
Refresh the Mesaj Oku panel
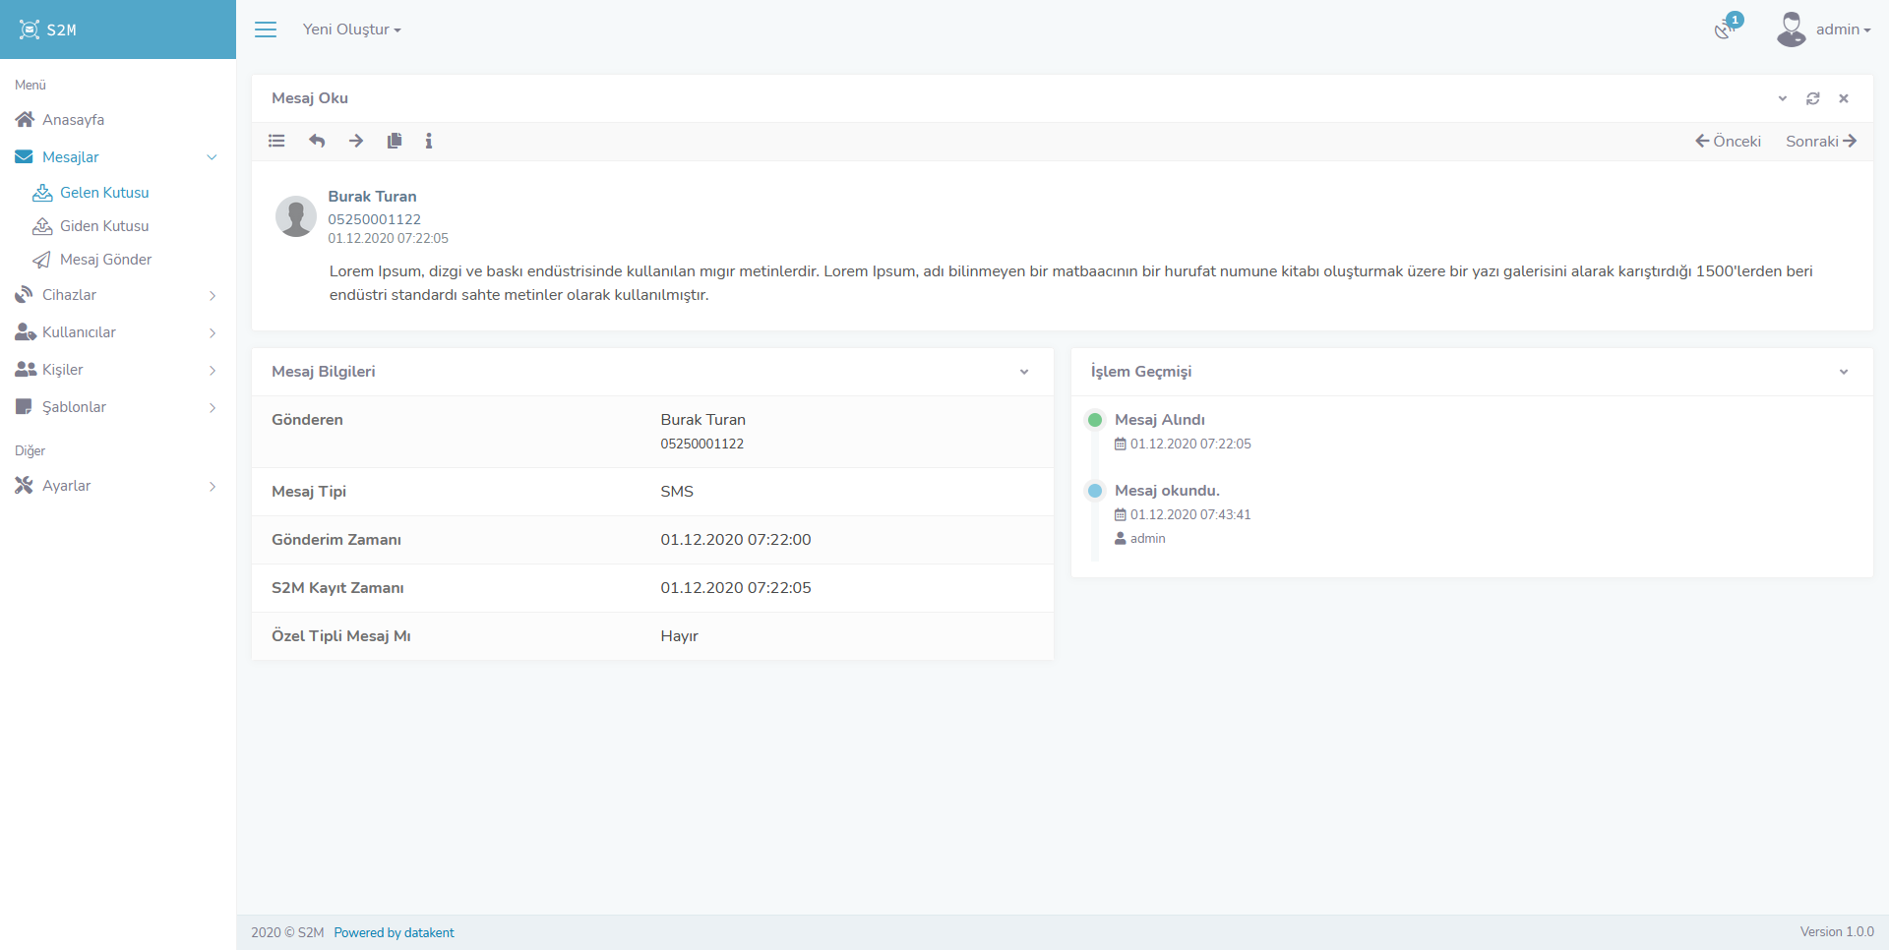tap(1812, 98)
